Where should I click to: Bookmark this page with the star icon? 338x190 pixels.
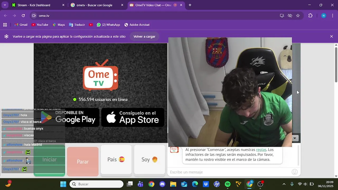[x=298, y=16]
